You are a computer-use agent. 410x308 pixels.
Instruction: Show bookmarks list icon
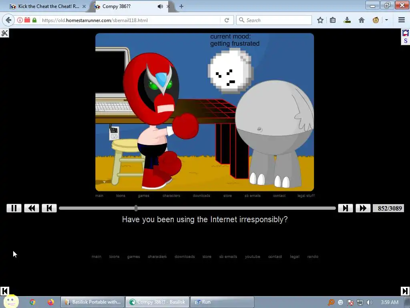[x=333, y=20]
